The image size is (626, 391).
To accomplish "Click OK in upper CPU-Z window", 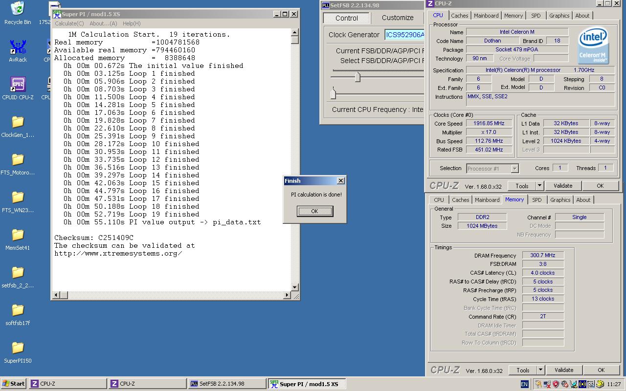I will coord(600,186).
